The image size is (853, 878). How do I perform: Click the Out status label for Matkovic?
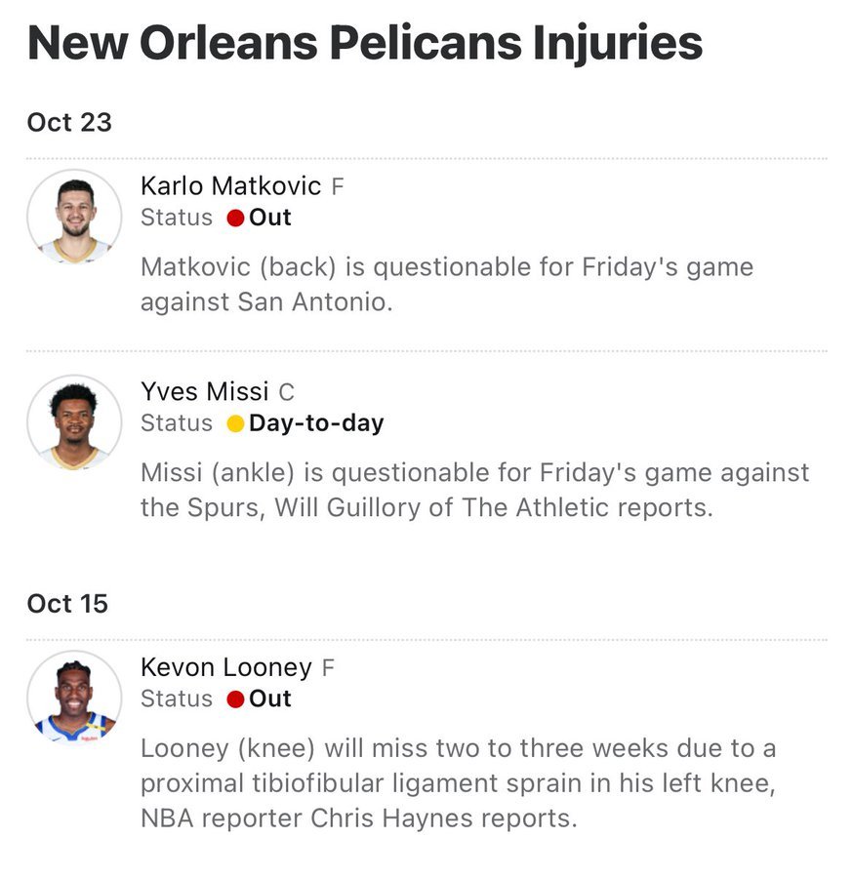click(270, 218)
